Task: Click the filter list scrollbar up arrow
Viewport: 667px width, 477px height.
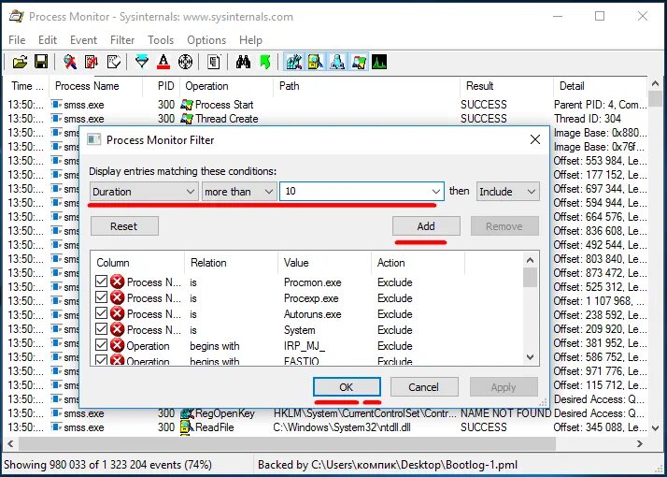Action: click(x=530, y=260)
